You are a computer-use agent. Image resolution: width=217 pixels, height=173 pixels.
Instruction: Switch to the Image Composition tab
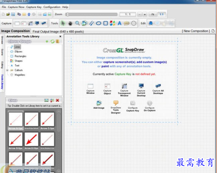pyautogui.click(x=15, y=31)
